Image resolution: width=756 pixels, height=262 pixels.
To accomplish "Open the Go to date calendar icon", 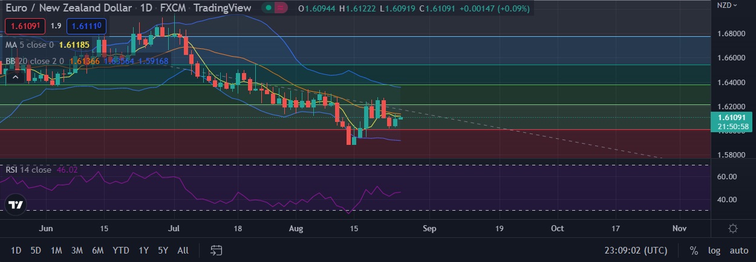I will pos(217,250).
